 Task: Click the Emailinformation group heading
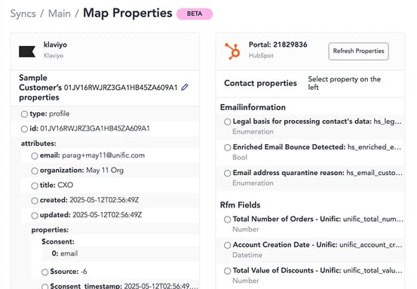coord(253,107)
